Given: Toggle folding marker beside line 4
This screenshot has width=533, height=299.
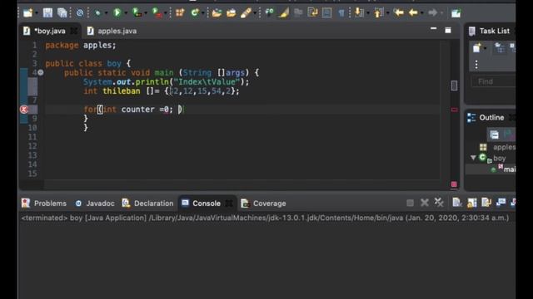Looking at the screenshot, I should [41, 72].
